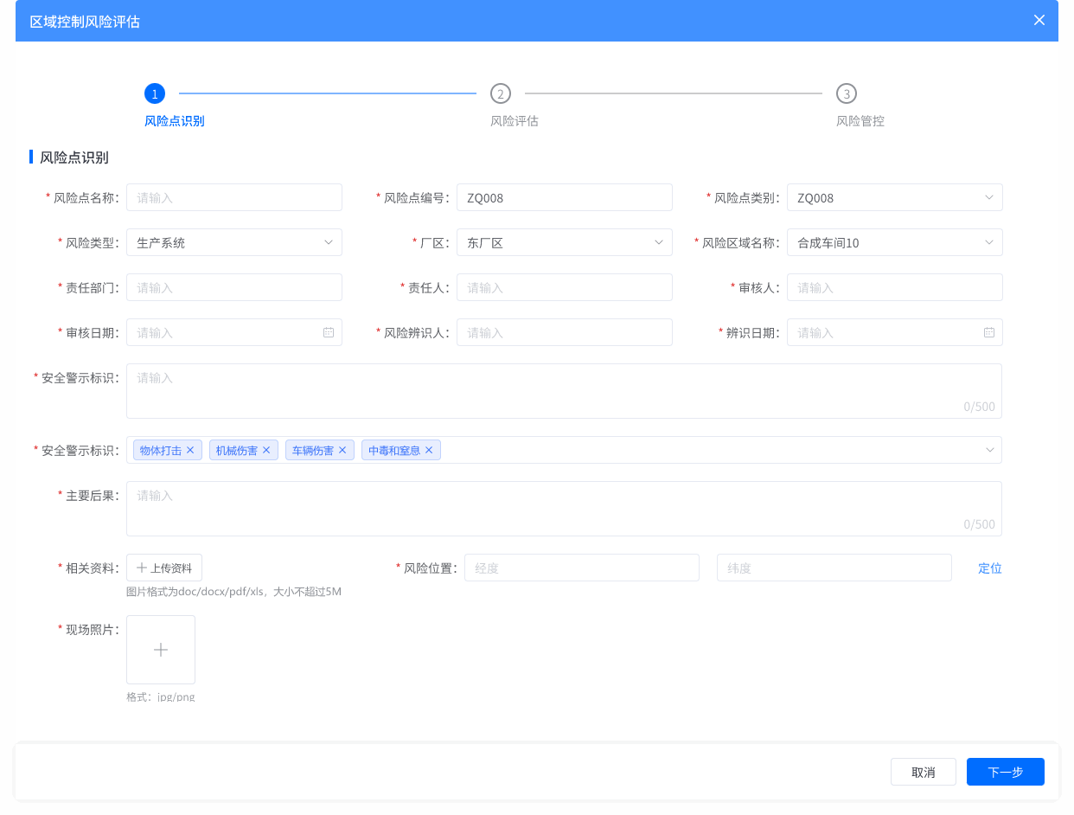1074x815 pixels.
Task: Expand the 安全警示标识 tag selector dropdown
Action: coord(988,449)
